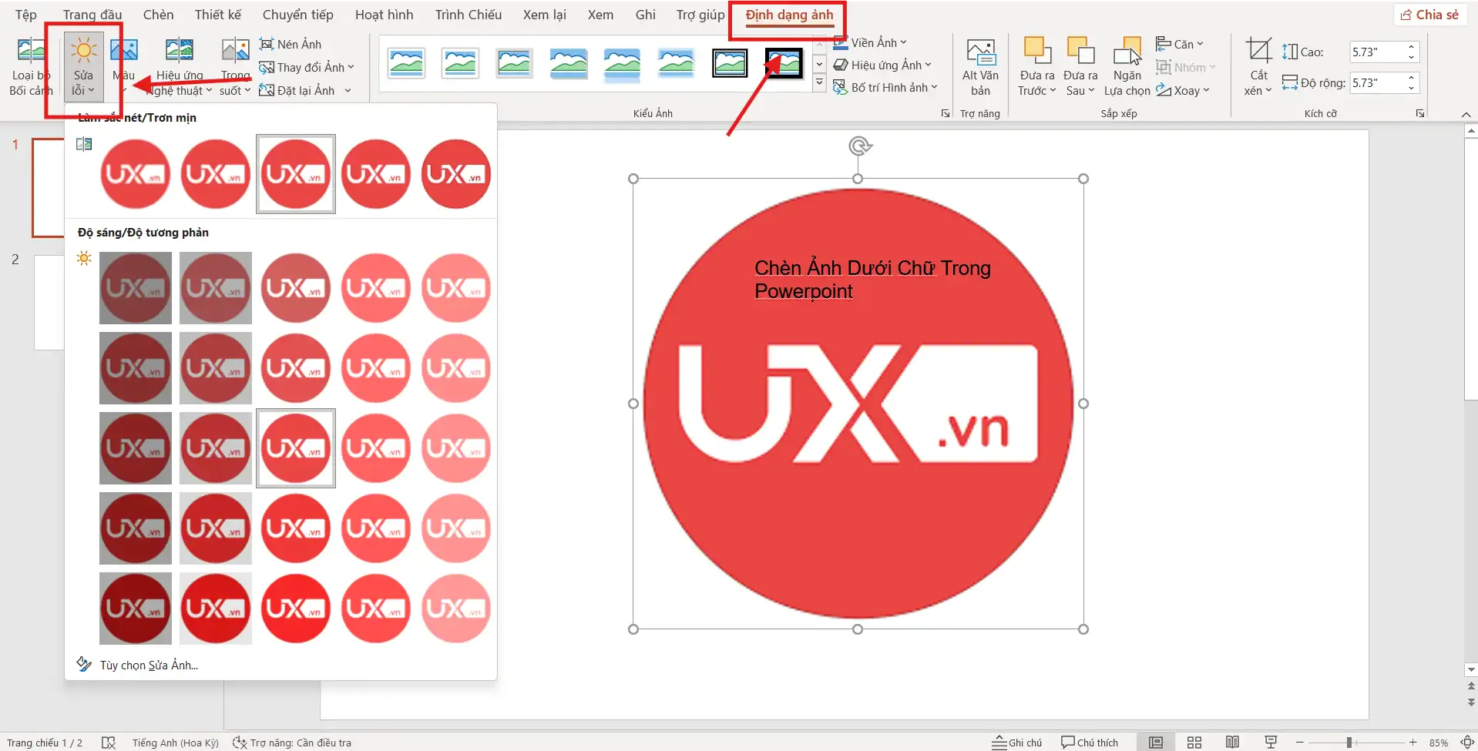This screenshot has width=1478, height=751.
Task: Open the reading view icon in status bar
Action: pos(1232,743)
